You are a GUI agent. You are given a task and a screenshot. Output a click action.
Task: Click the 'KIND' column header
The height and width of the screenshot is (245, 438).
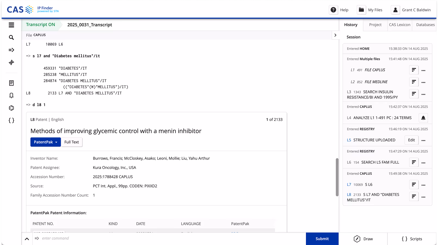click(113, 224)
